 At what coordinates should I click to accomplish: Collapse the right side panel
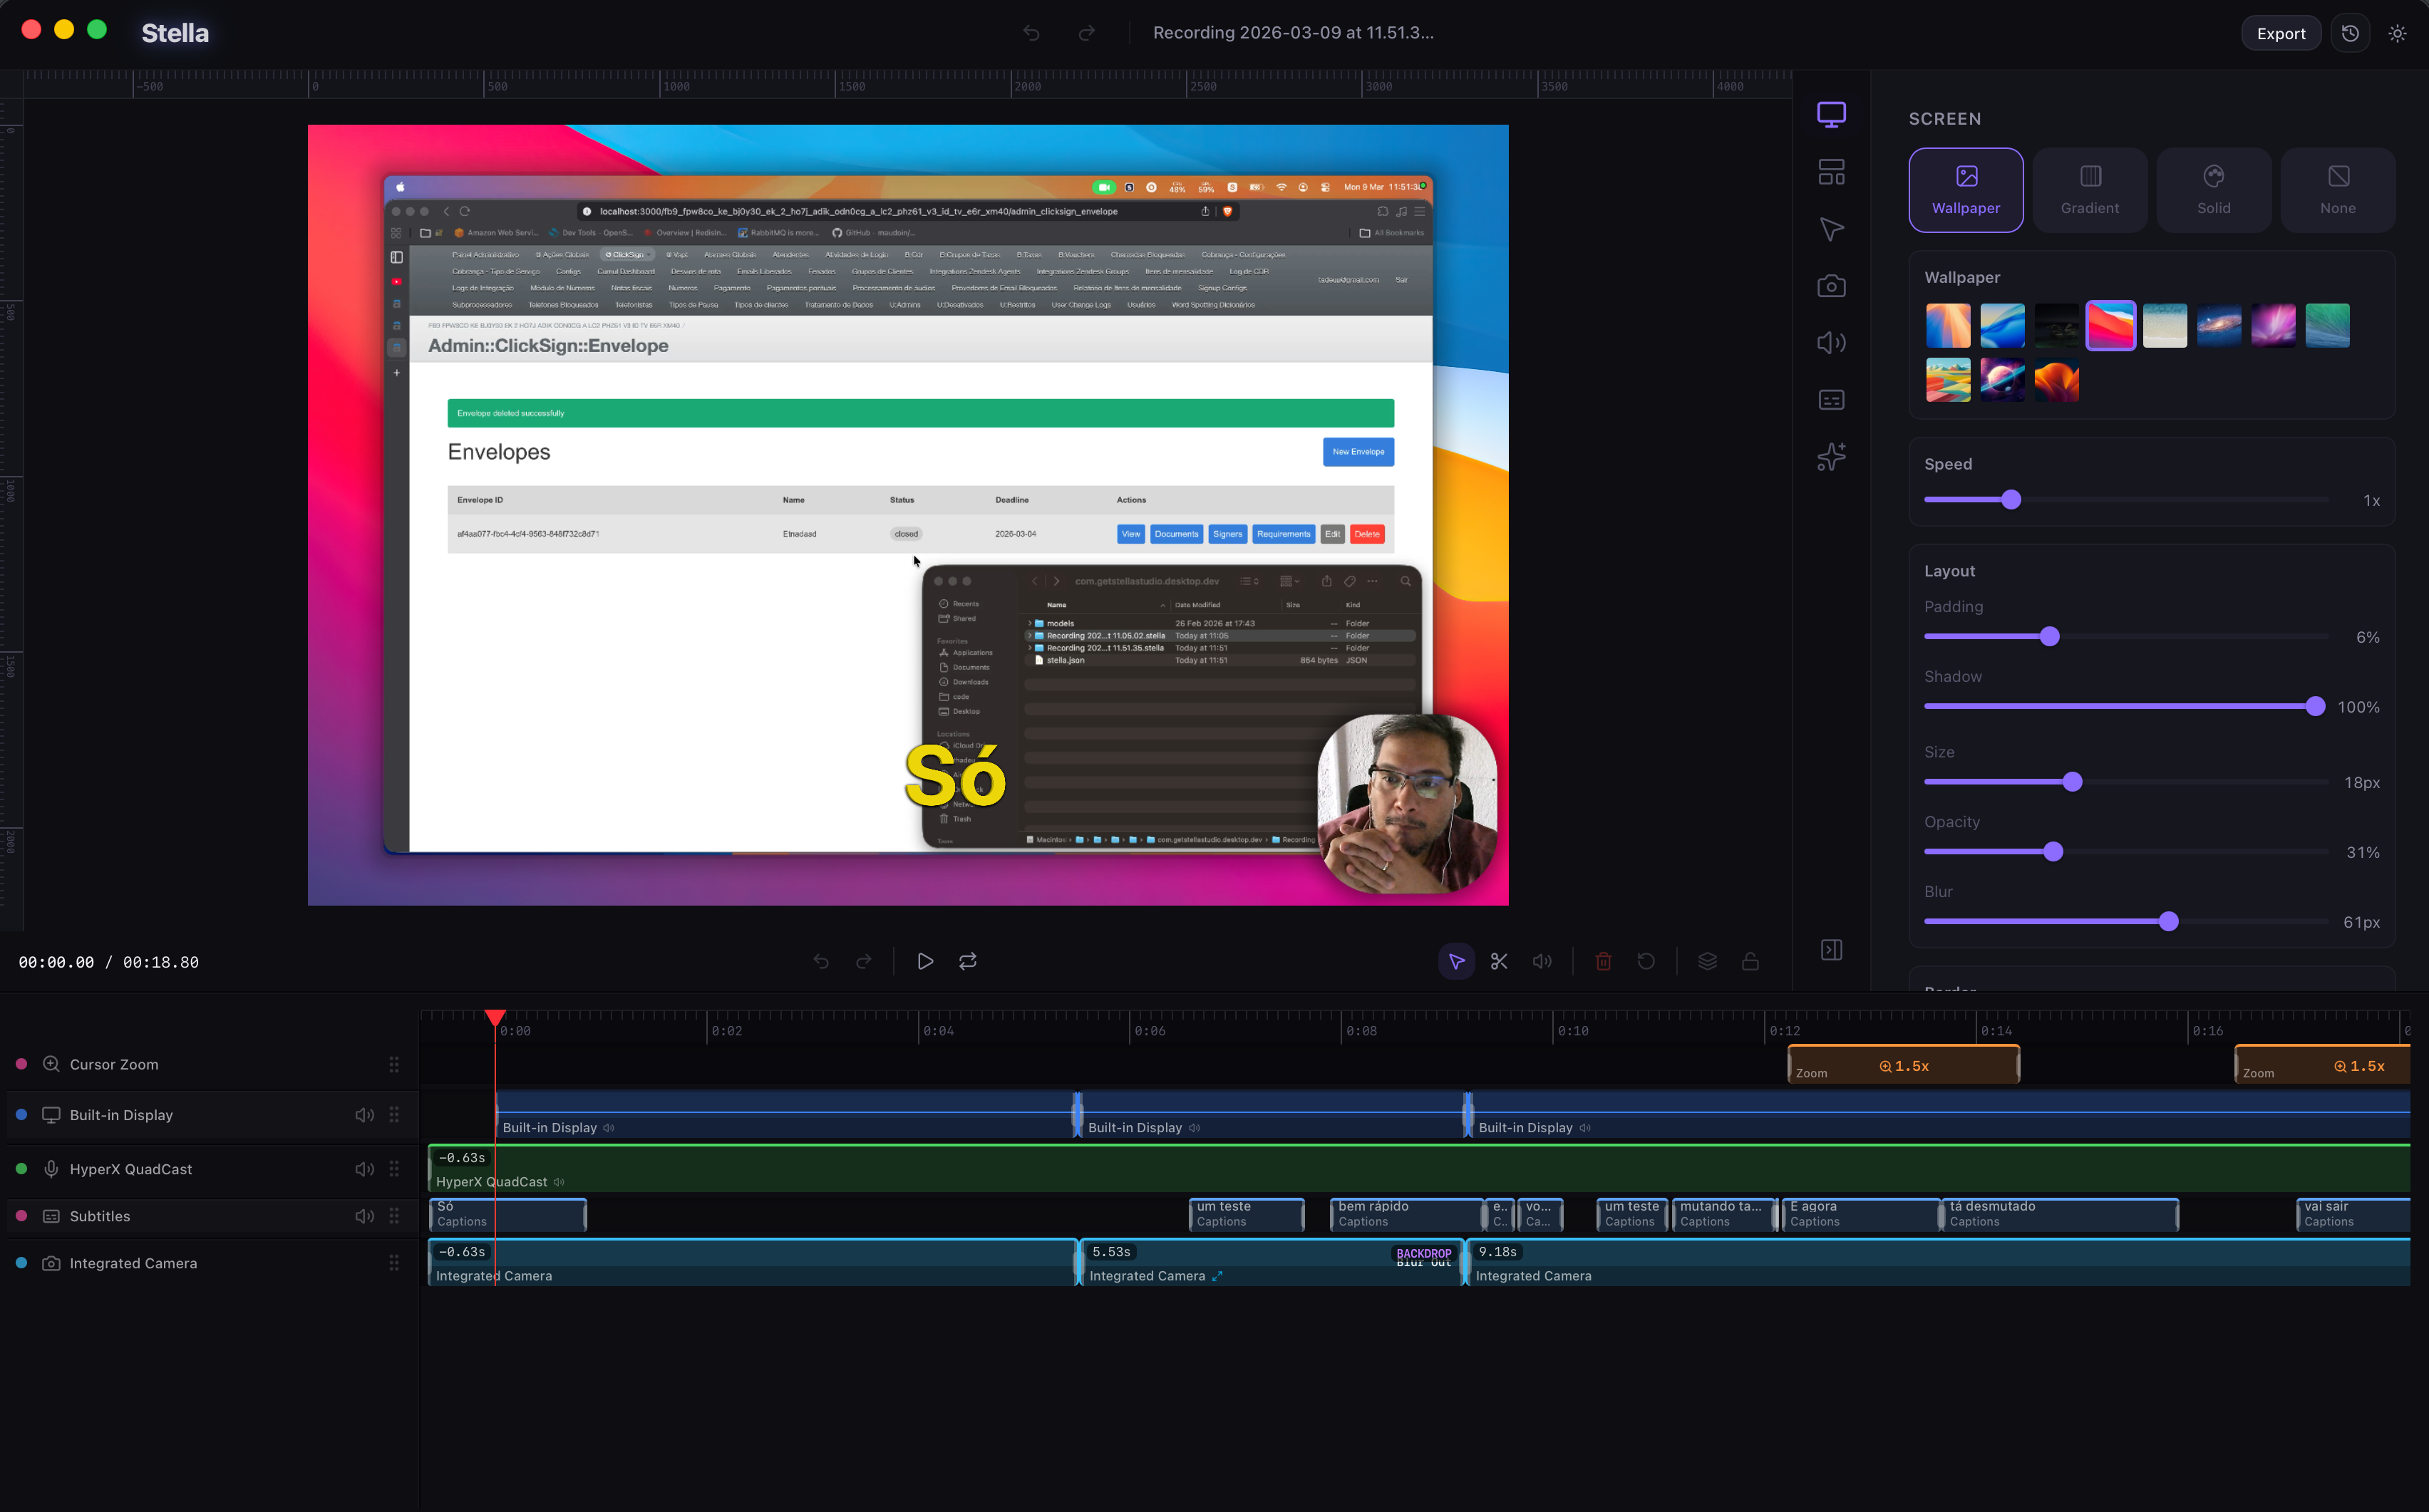click(x=1831, y=949)
